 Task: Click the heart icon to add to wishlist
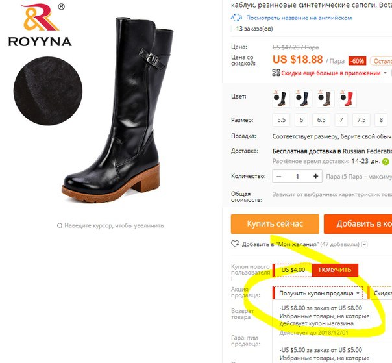pos(235,244)
